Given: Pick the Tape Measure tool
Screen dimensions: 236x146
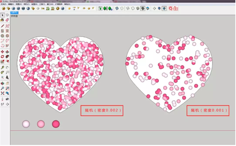Looking at the screenshot, I should [x=2, y=68].
